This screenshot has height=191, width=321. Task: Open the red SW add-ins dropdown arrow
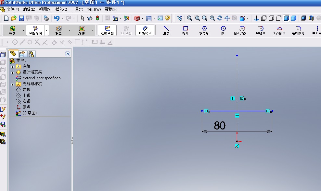pos(142,18)
